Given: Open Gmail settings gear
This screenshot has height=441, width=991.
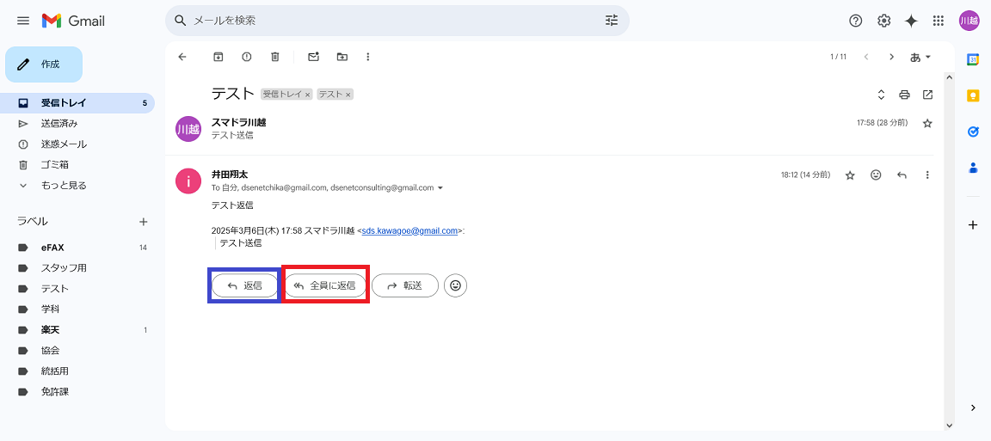Looking at the screenshot, I should pyautogui.click(x=883, y=21).
